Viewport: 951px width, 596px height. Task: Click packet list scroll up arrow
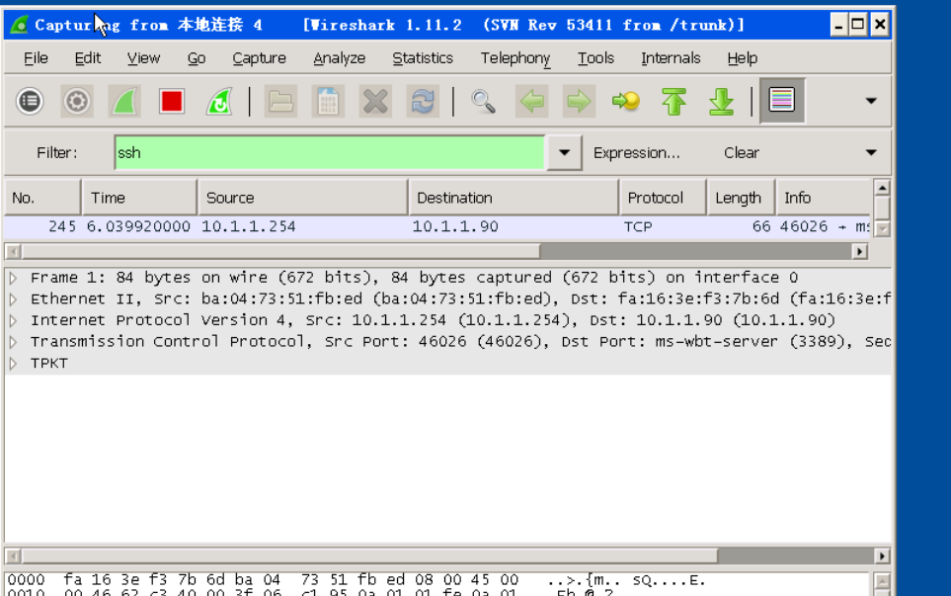click(883, 187)
